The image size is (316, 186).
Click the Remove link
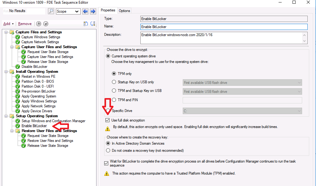click(x=25, y=24)
